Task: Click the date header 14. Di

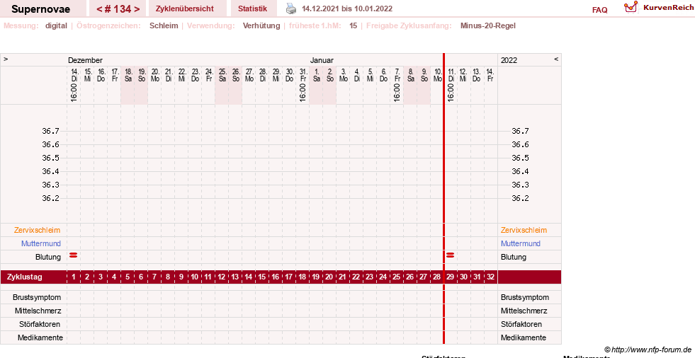Action: [74, 75]
